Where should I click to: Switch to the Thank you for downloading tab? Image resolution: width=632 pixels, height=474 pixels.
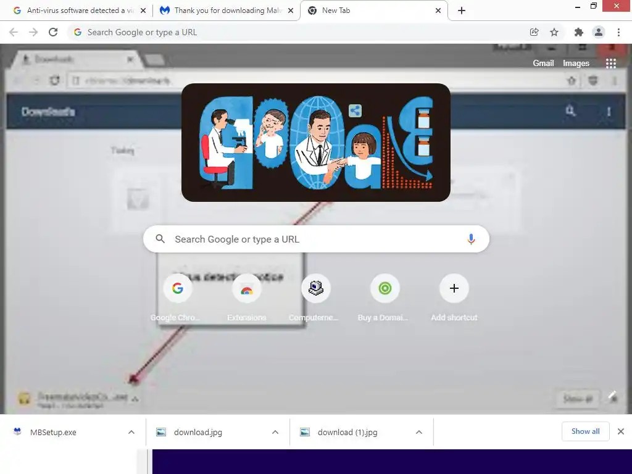pos(226,10)
